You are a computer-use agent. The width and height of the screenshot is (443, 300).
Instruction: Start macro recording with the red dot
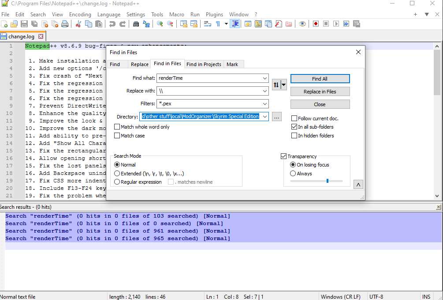point(316,24)
